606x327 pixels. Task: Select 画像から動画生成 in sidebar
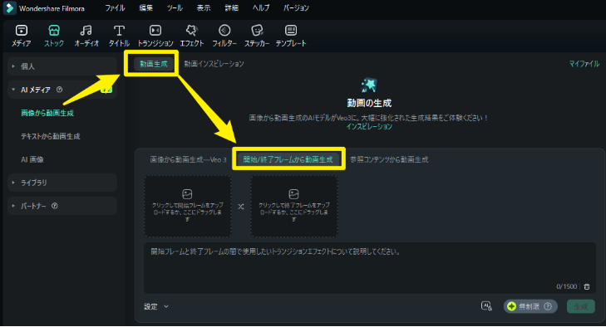pos(47,113)
